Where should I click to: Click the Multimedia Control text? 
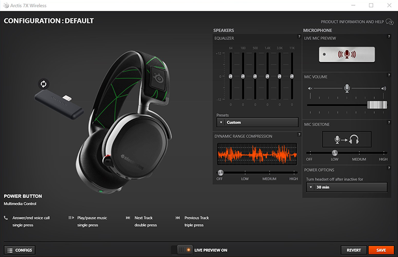pyautogui.click(x=20, y=204)
